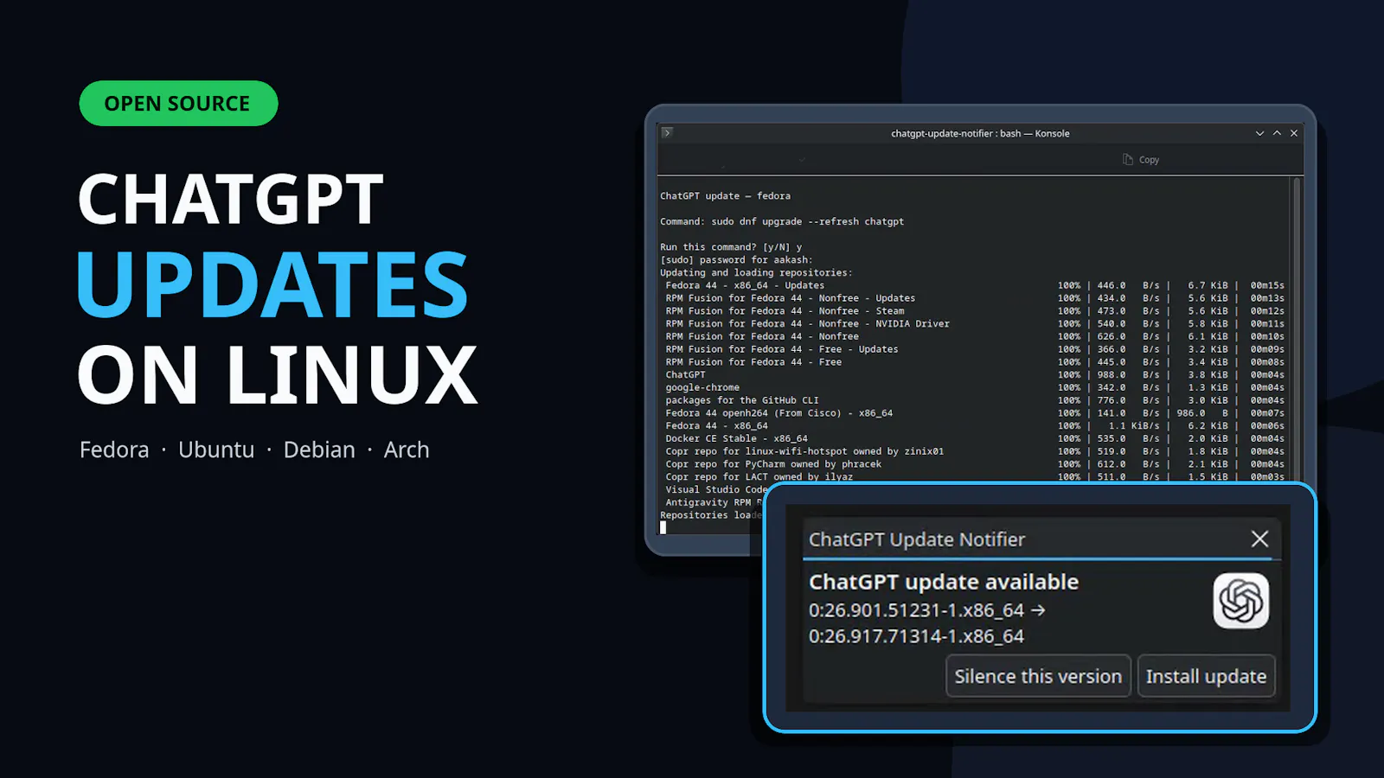Click the 'CHATGPT' headline word
Screen dimensions: 1384x778
coord(230,199)
